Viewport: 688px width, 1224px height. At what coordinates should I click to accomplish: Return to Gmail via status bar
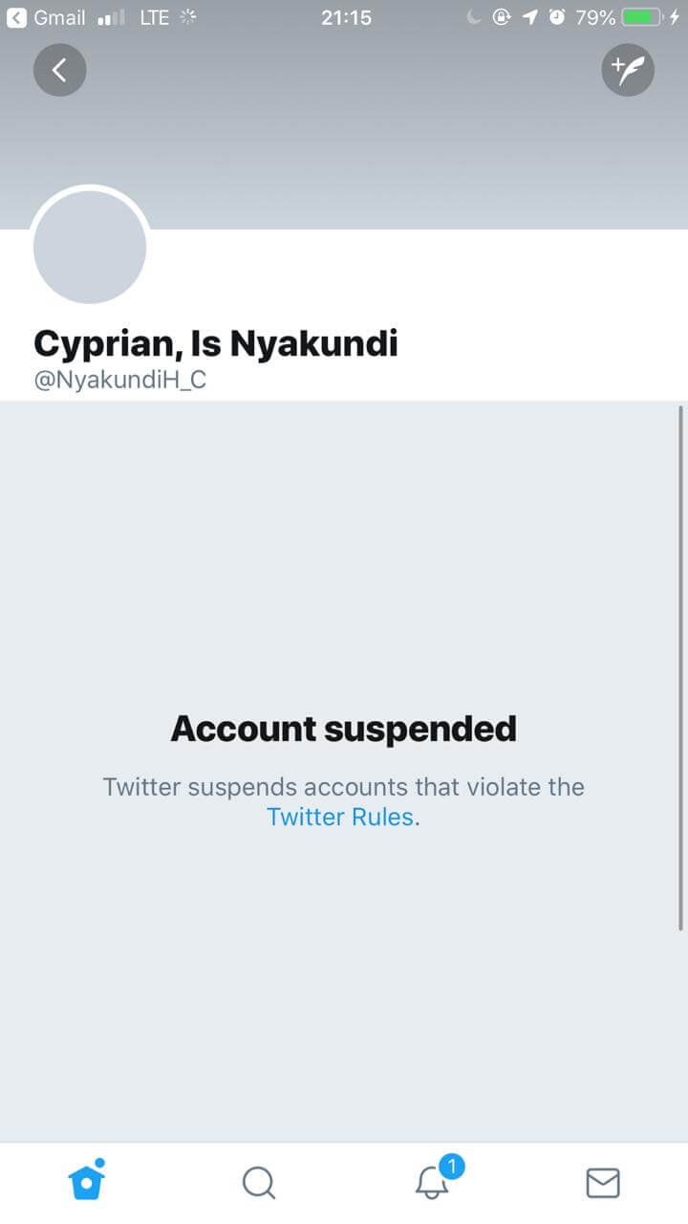tap(48, 17)
